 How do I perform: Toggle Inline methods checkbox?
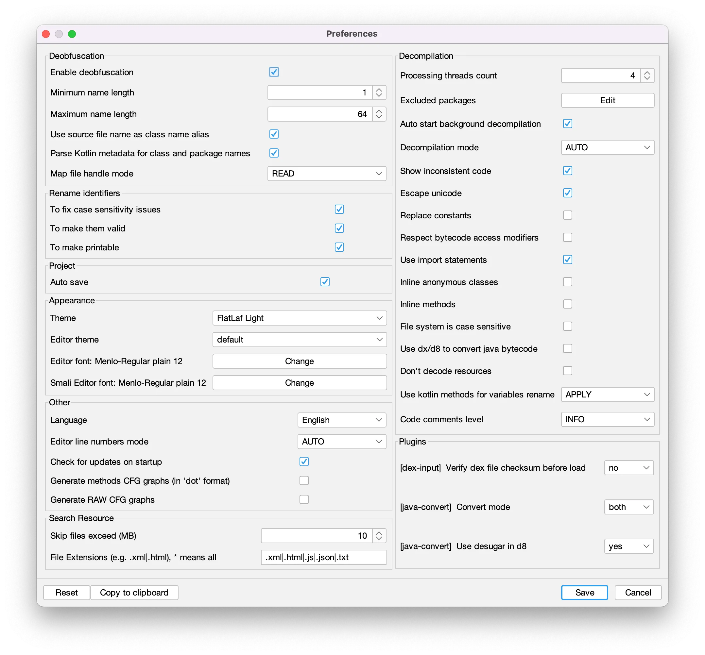click(568, 304)
